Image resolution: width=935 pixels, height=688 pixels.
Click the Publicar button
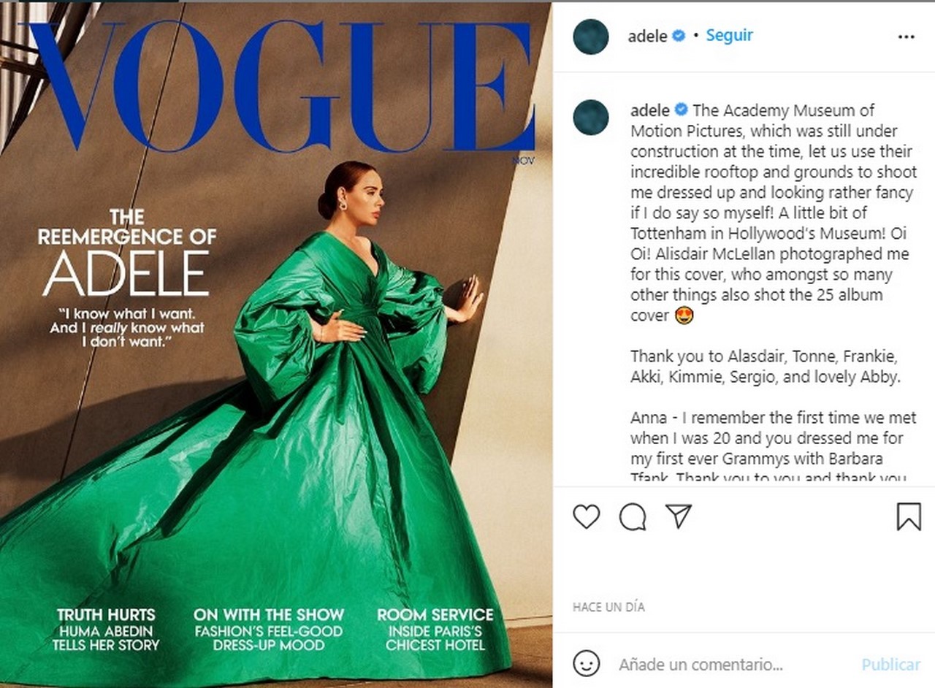[890, 665]
